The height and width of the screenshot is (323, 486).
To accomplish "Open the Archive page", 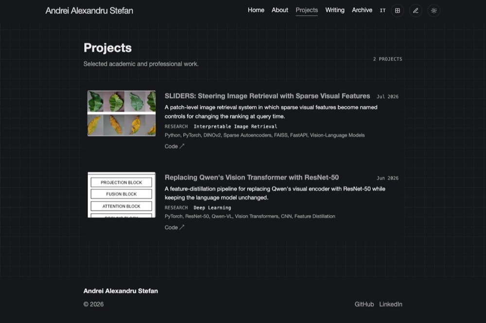I will [x=362, y=10].
